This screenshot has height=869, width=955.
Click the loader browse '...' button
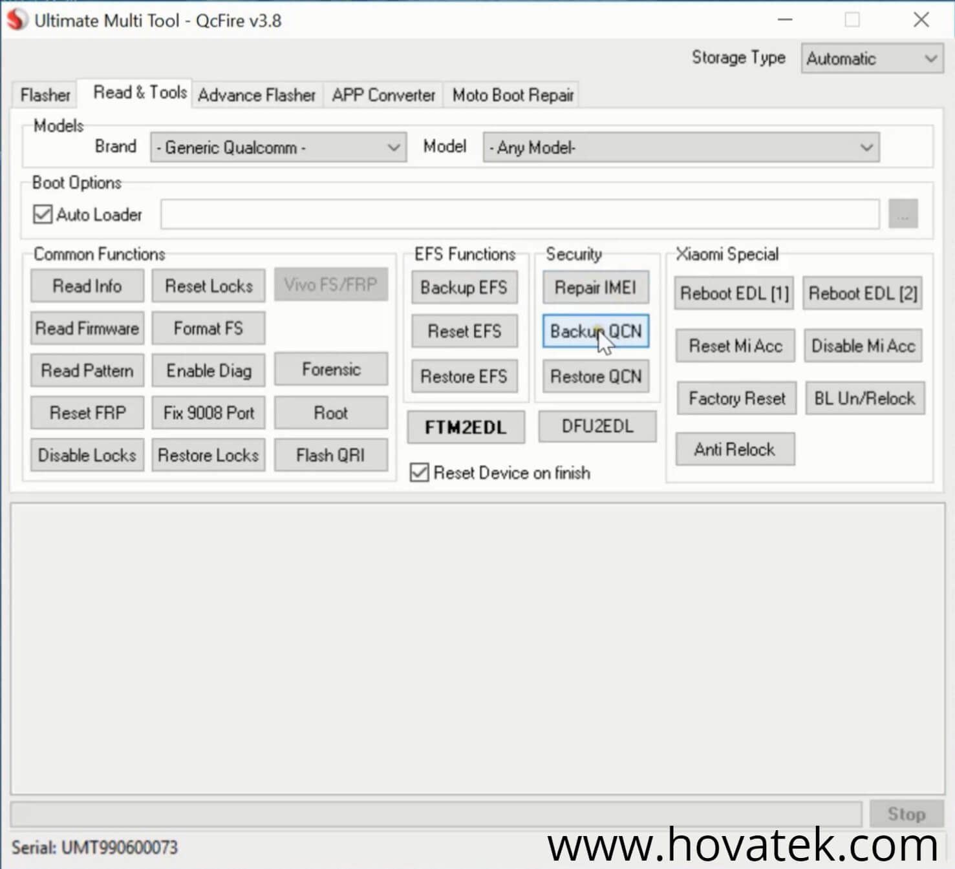click(903, 214)
